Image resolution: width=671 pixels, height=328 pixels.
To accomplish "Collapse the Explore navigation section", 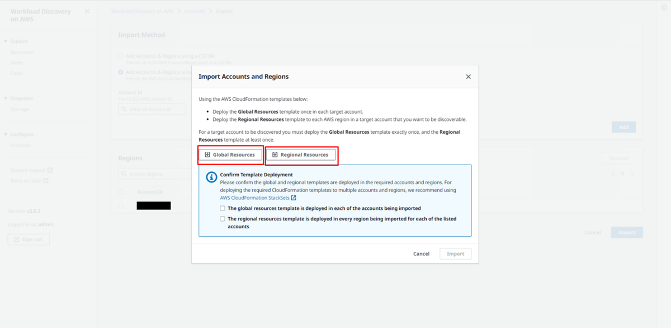I will click(x=6, y=41).
